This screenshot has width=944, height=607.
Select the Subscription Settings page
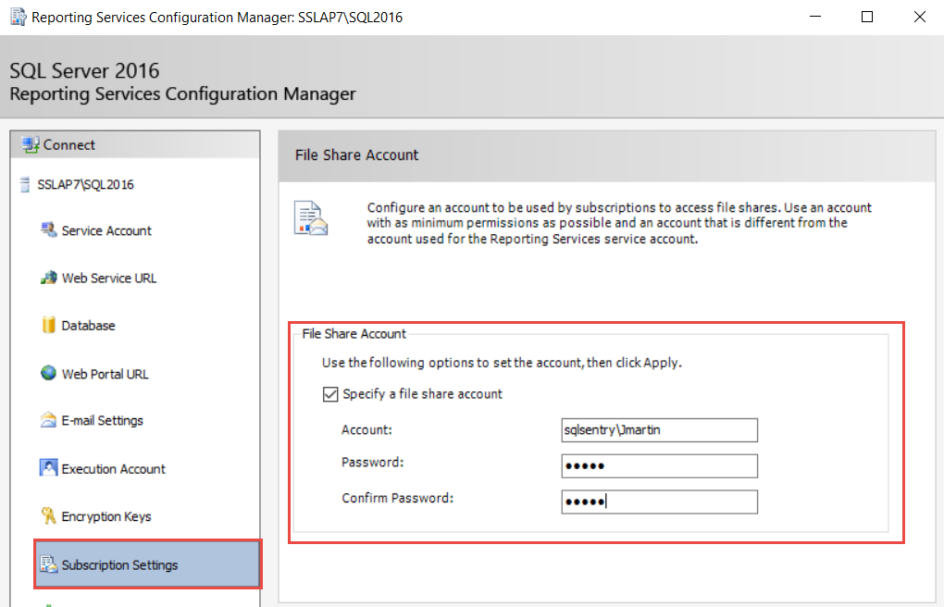pos(148,564)
